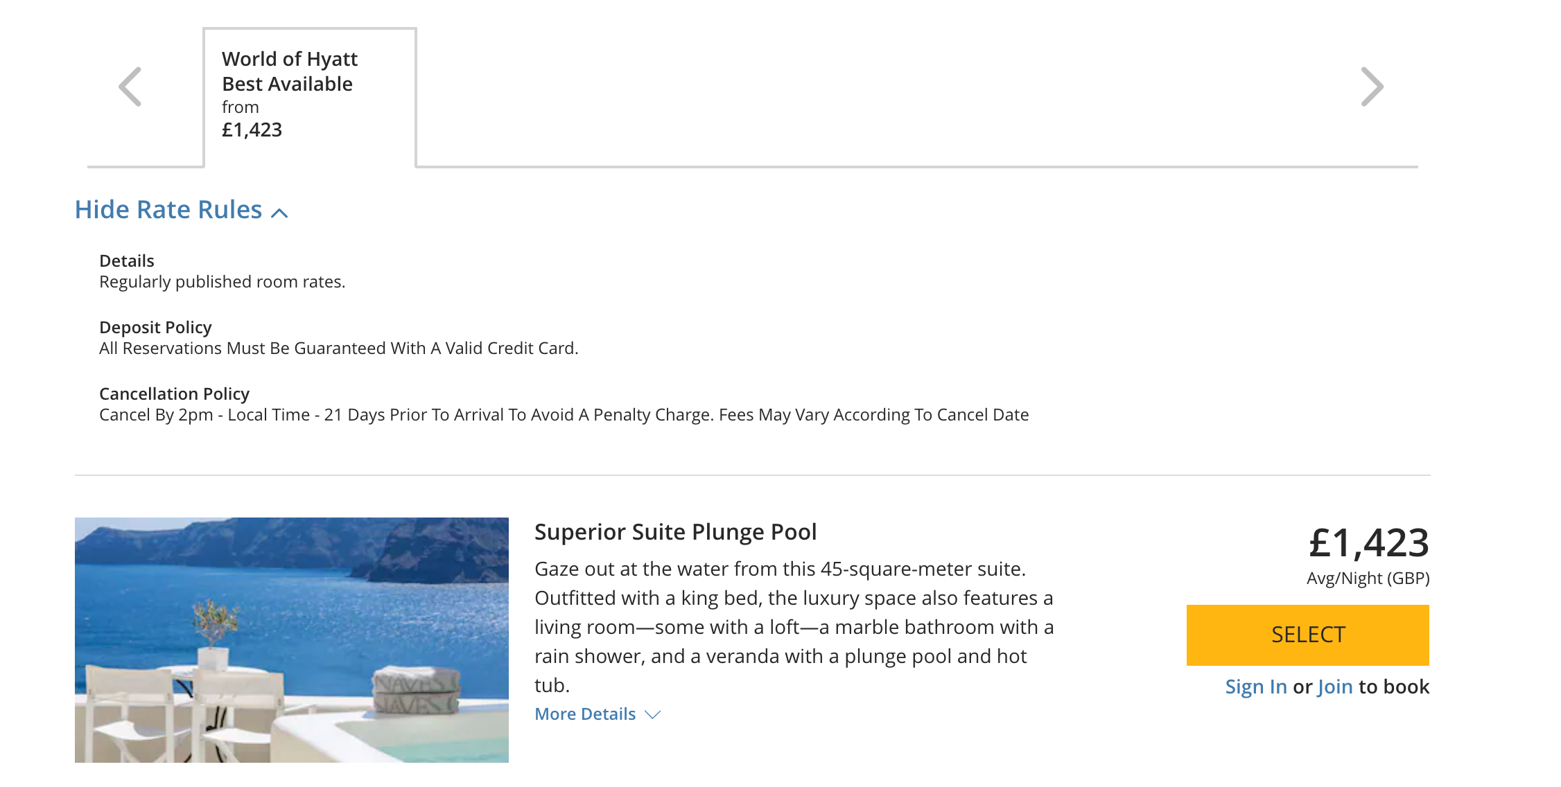Click the from £1,423 price in rate tab
The width and height of the screenshot is (1561, 787).
pos(252,119)
